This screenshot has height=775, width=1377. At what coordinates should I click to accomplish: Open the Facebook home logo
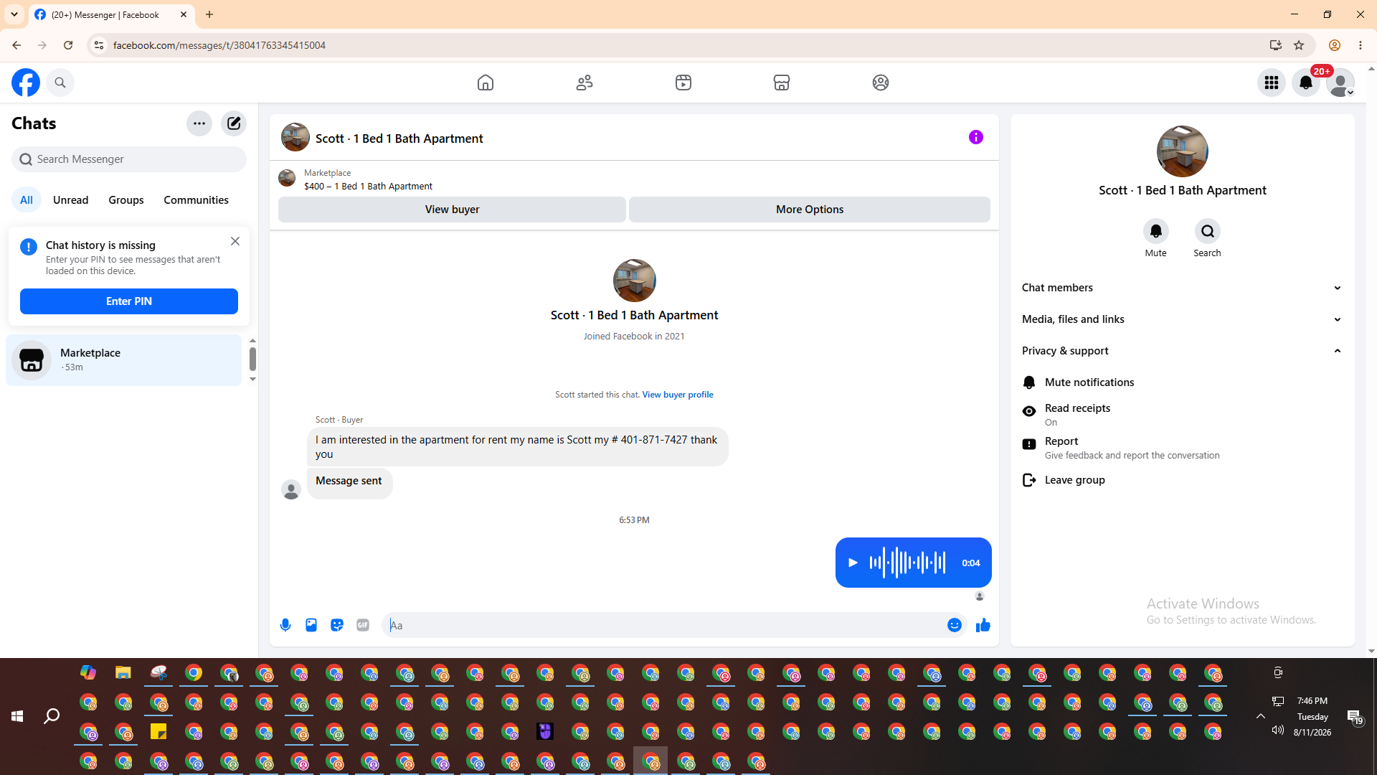click(26, 83)
